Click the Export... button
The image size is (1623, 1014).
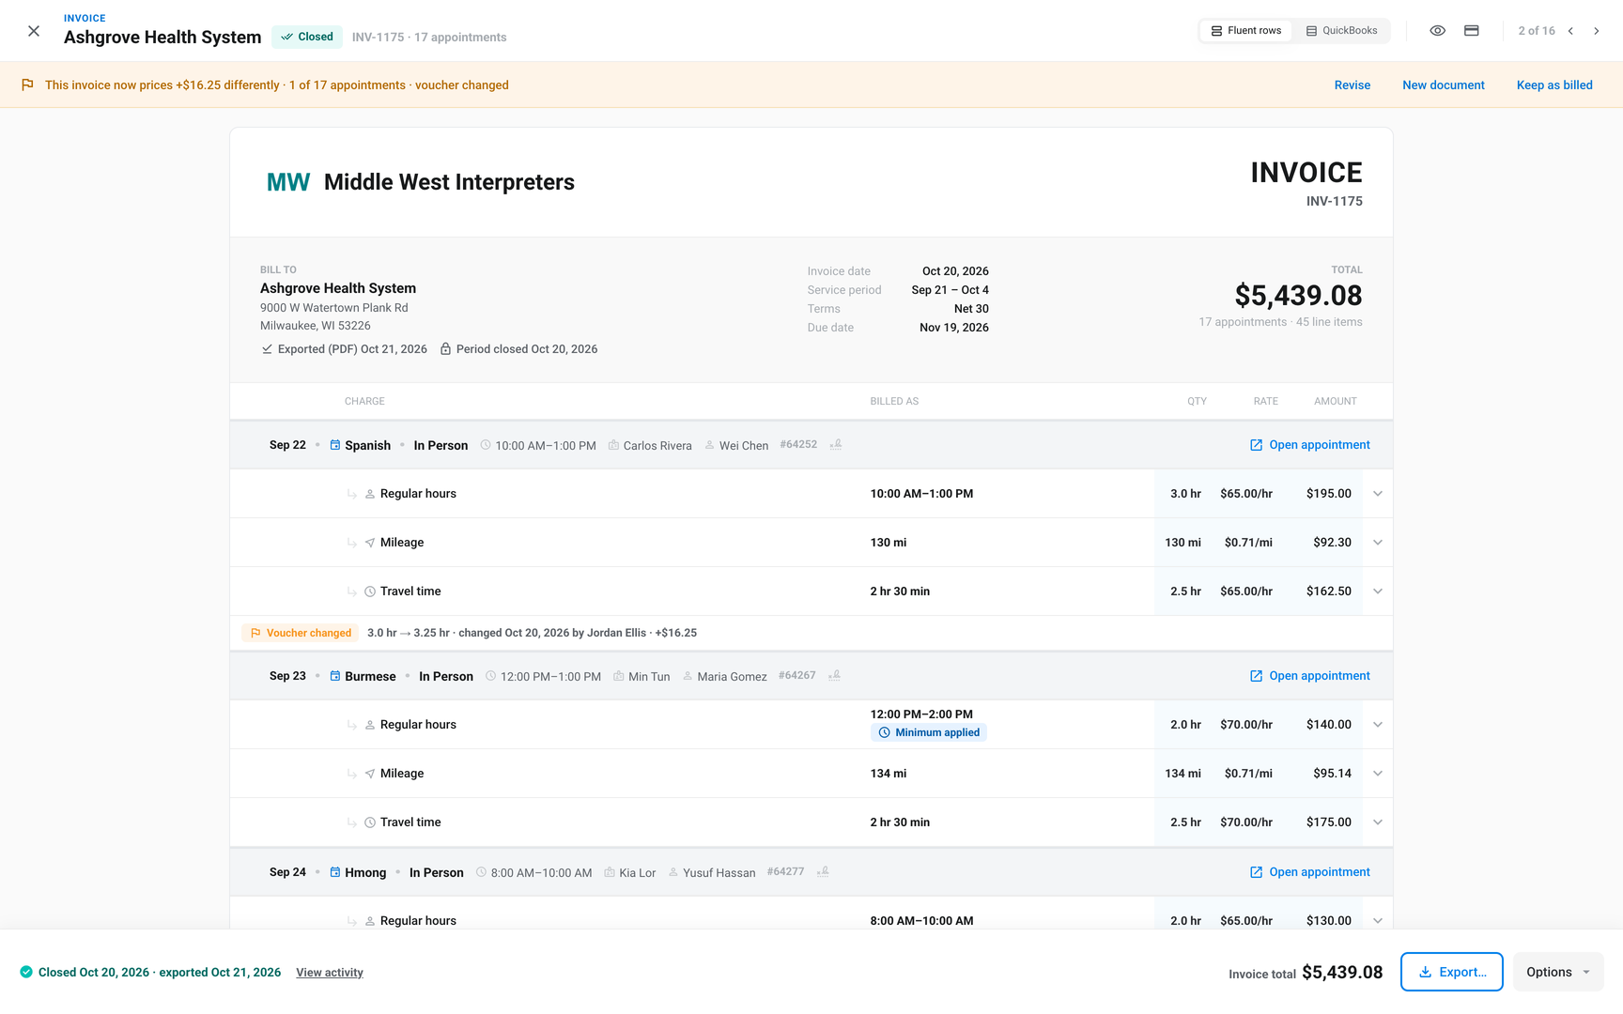[x=1451, y=972]
